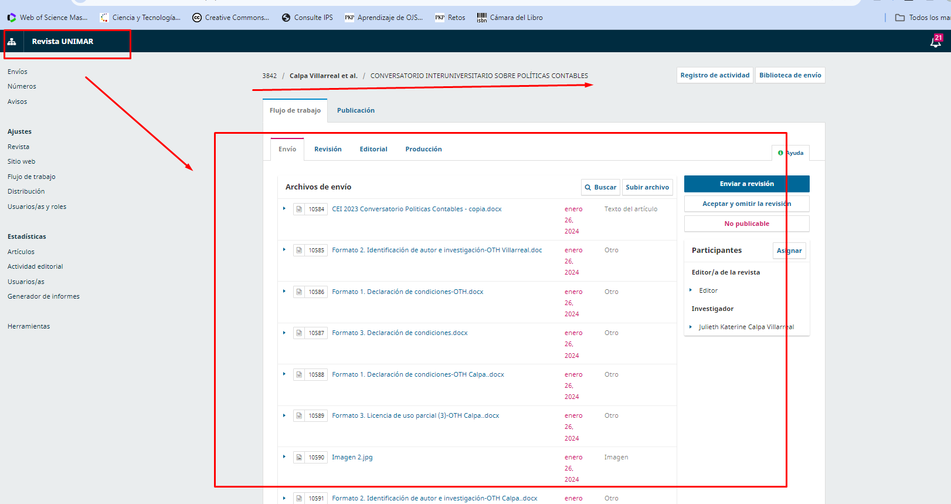This screenshot has width=951, height=504.
Task: Expand Julieth Katerine Calpa Villarreal participant
Action: (x=691, y=327)
